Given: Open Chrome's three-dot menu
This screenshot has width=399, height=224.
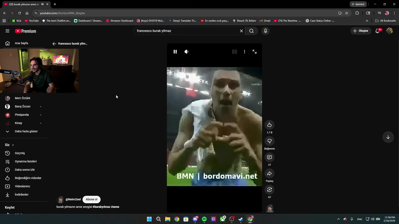Looking at the screenshot, I should 394,13.
